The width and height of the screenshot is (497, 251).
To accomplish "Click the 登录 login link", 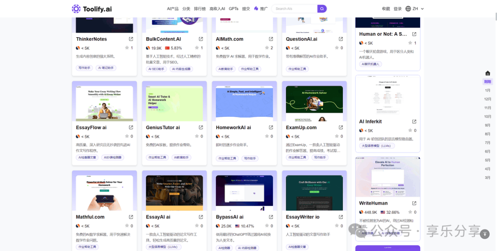I will pos(398,9).
